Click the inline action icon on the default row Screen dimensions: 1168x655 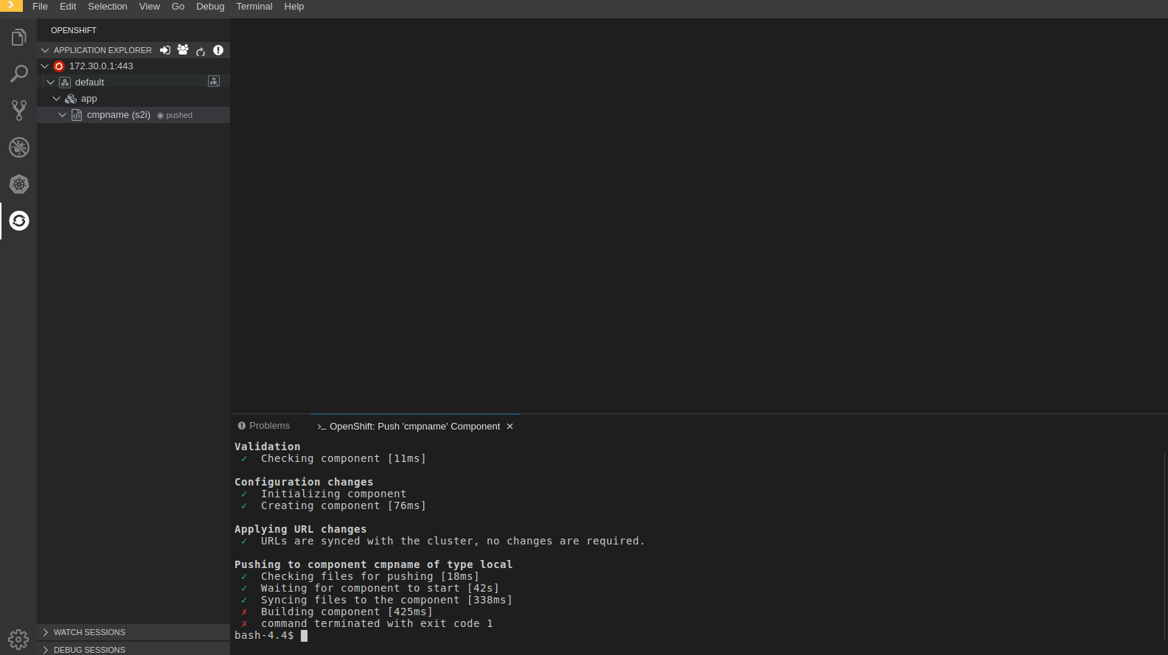click(214, 81)
